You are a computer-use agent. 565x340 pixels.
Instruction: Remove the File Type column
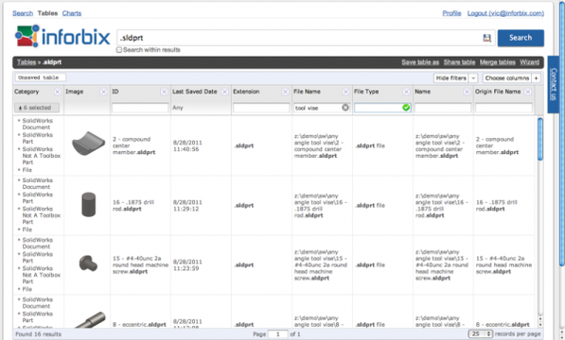pos(406,92)
